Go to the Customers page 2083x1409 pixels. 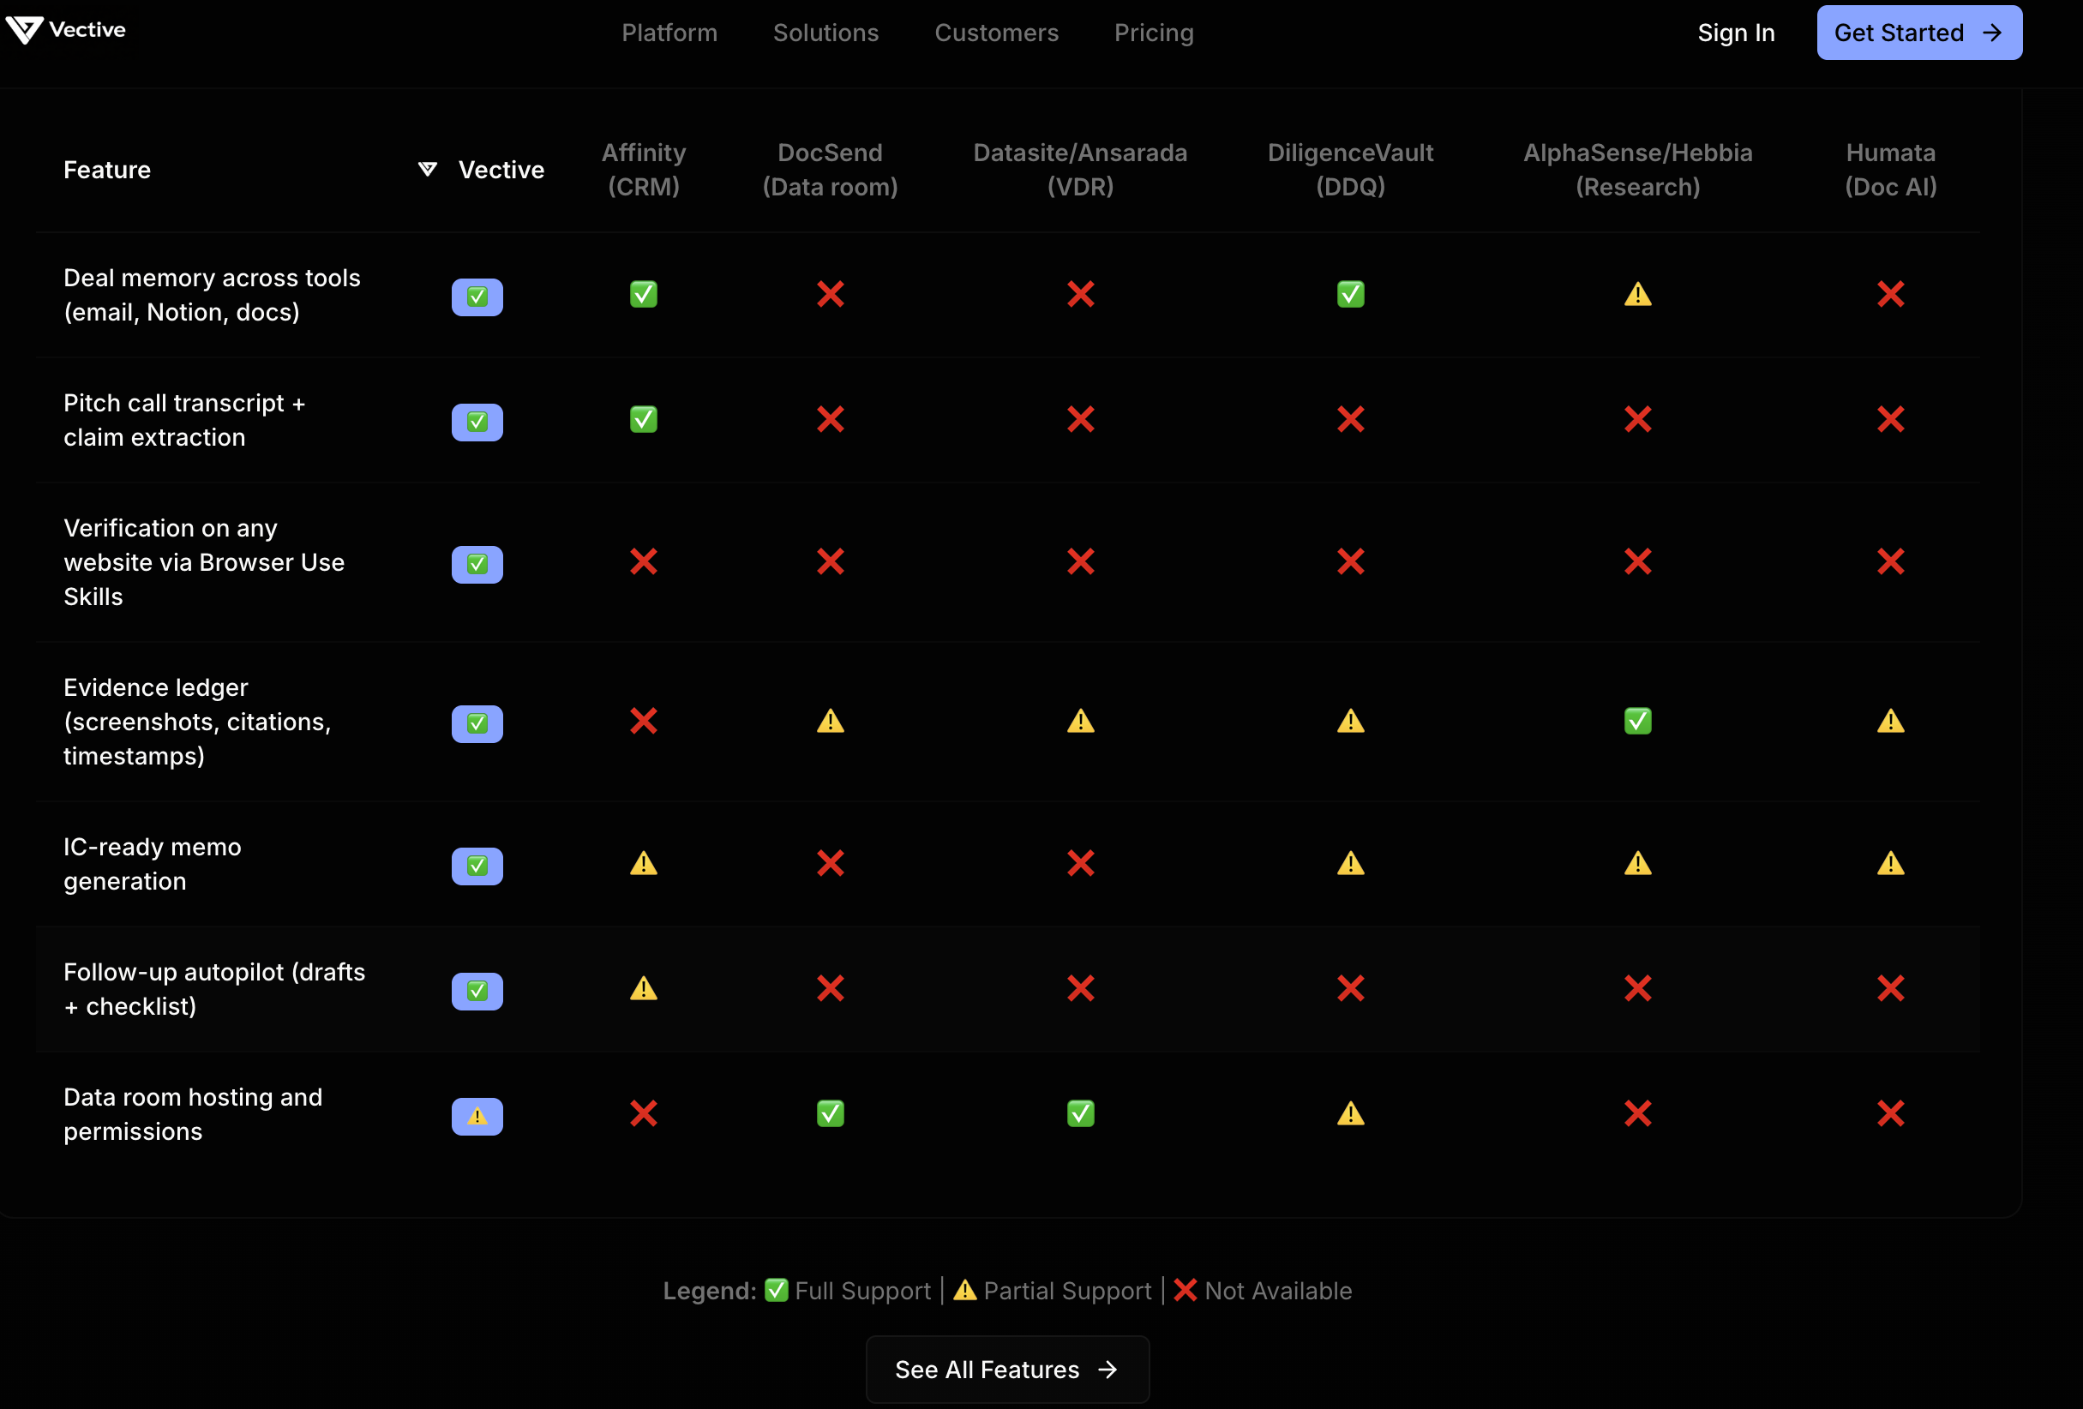(x=996, y=33)
